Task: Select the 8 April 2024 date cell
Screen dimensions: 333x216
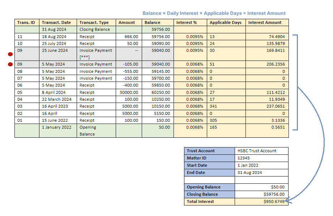Action: click(x=58, y=92)
